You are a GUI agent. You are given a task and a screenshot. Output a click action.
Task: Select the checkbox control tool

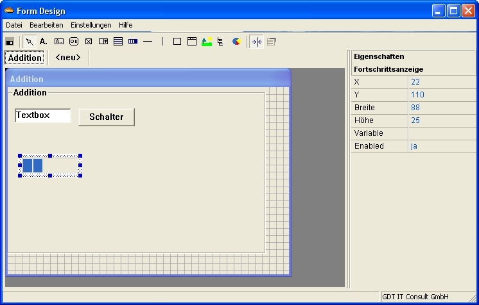[x=89, y=42]
